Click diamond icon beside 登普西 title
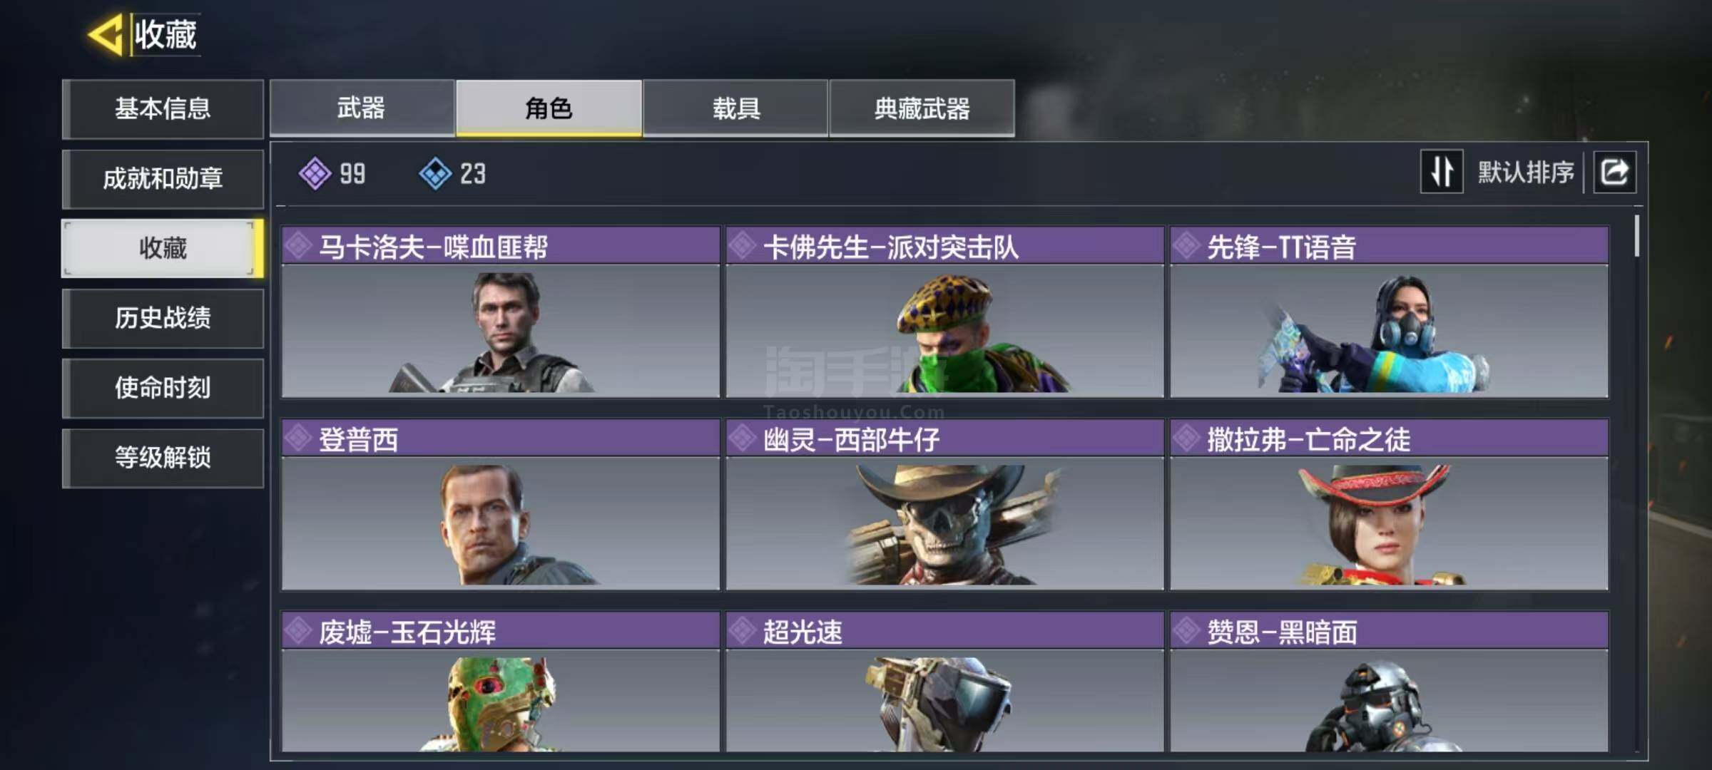The width and height of the screenshot is (1712, 770). (x=298, y=438)
